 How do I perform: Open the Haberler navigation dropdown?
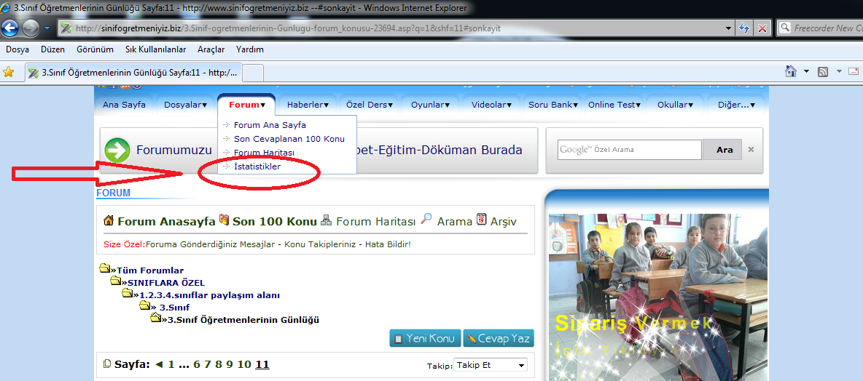coord(309,105)
